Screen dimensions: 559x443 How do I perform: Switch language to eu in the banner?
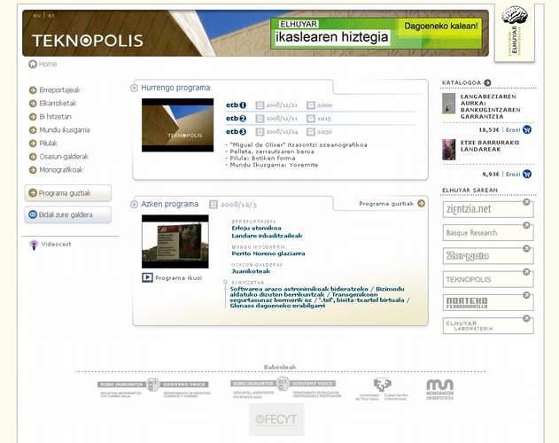click(x=36, y=16)
